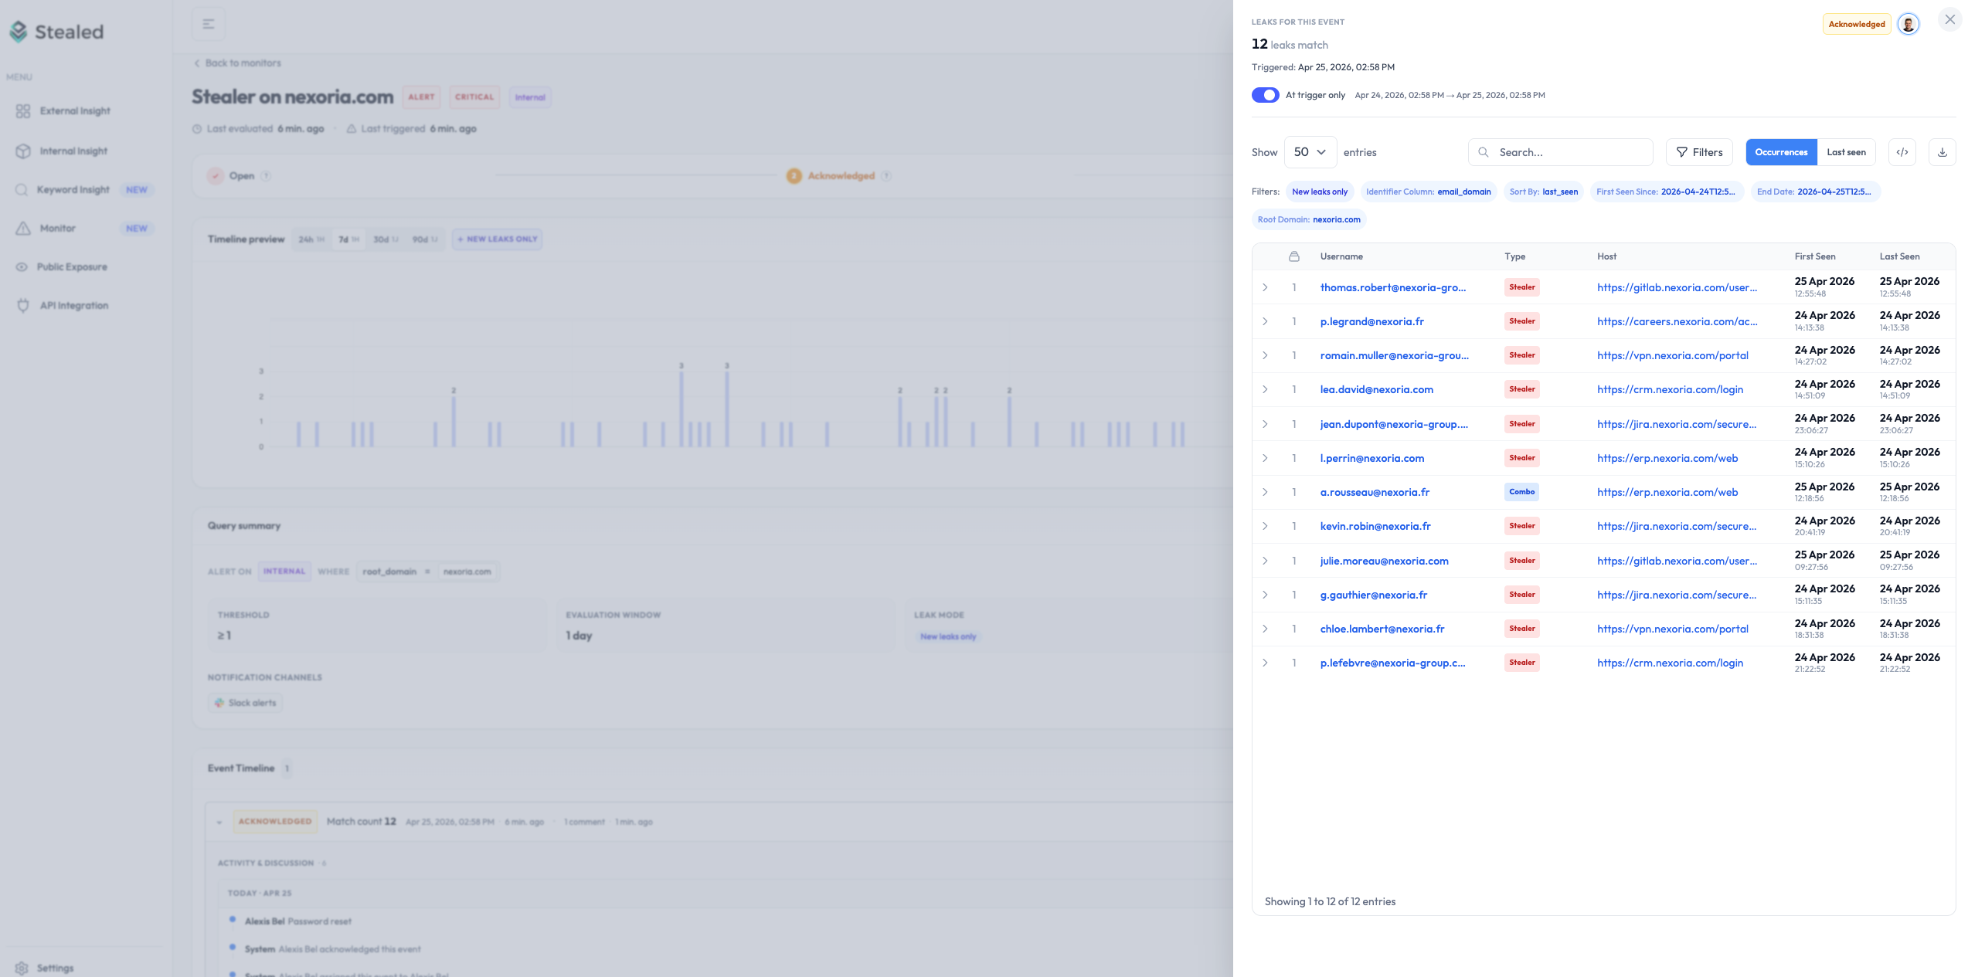Open the Show 50 entries dropdown
This screenshot has width=1968, height=977.
pyautogui.click(x=1310, y=152)
